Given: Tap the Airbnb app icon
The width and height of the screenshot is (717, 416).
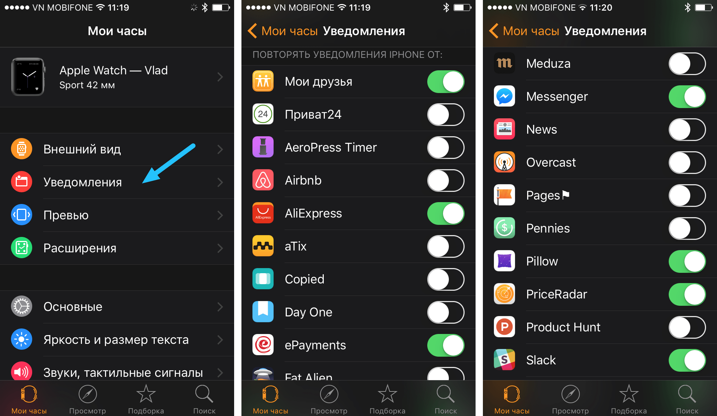Looking at the screenshot, I should click(262, 180).
